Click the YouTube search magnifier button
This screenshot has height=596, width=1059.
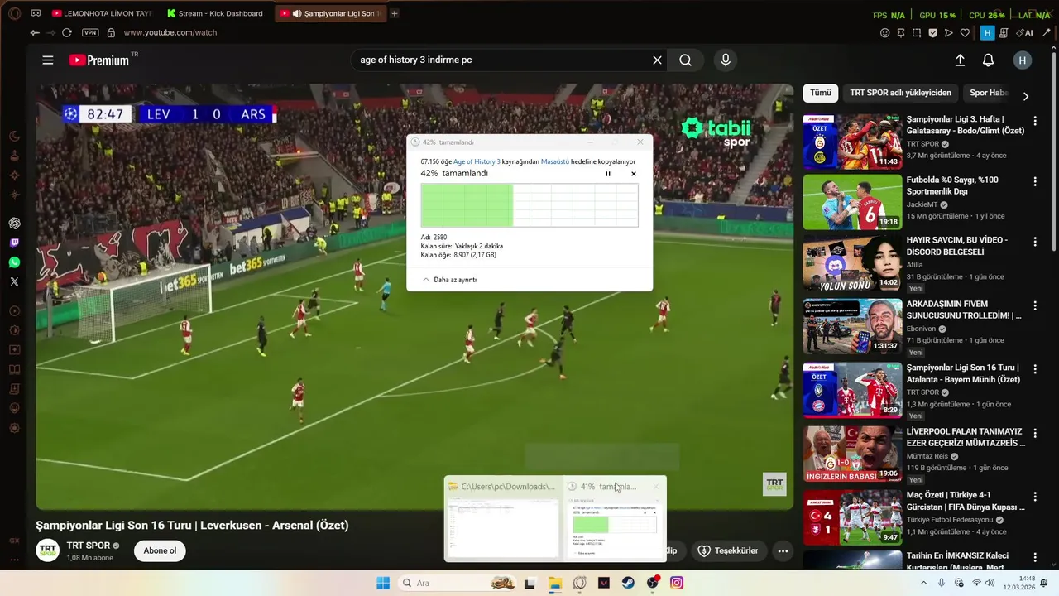click(x=685, y=60)
